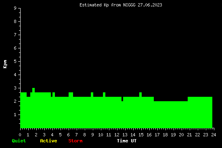Click the small green peak at hour 9

tap(92, 94)
